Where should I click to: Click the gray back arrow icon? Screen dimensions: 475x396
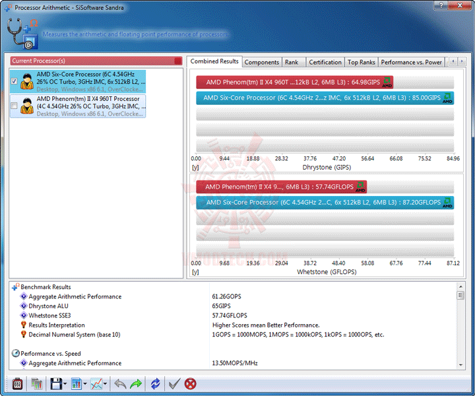coord(120,384)
